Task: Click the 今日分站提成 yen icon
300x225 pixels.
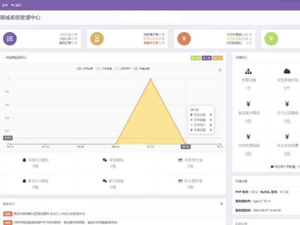Action: tap(287, 104)
